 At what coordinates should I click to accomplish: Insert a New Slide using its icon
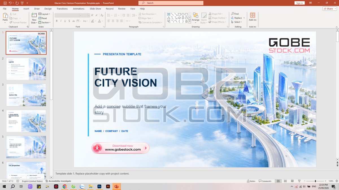[x=34, y=15]
